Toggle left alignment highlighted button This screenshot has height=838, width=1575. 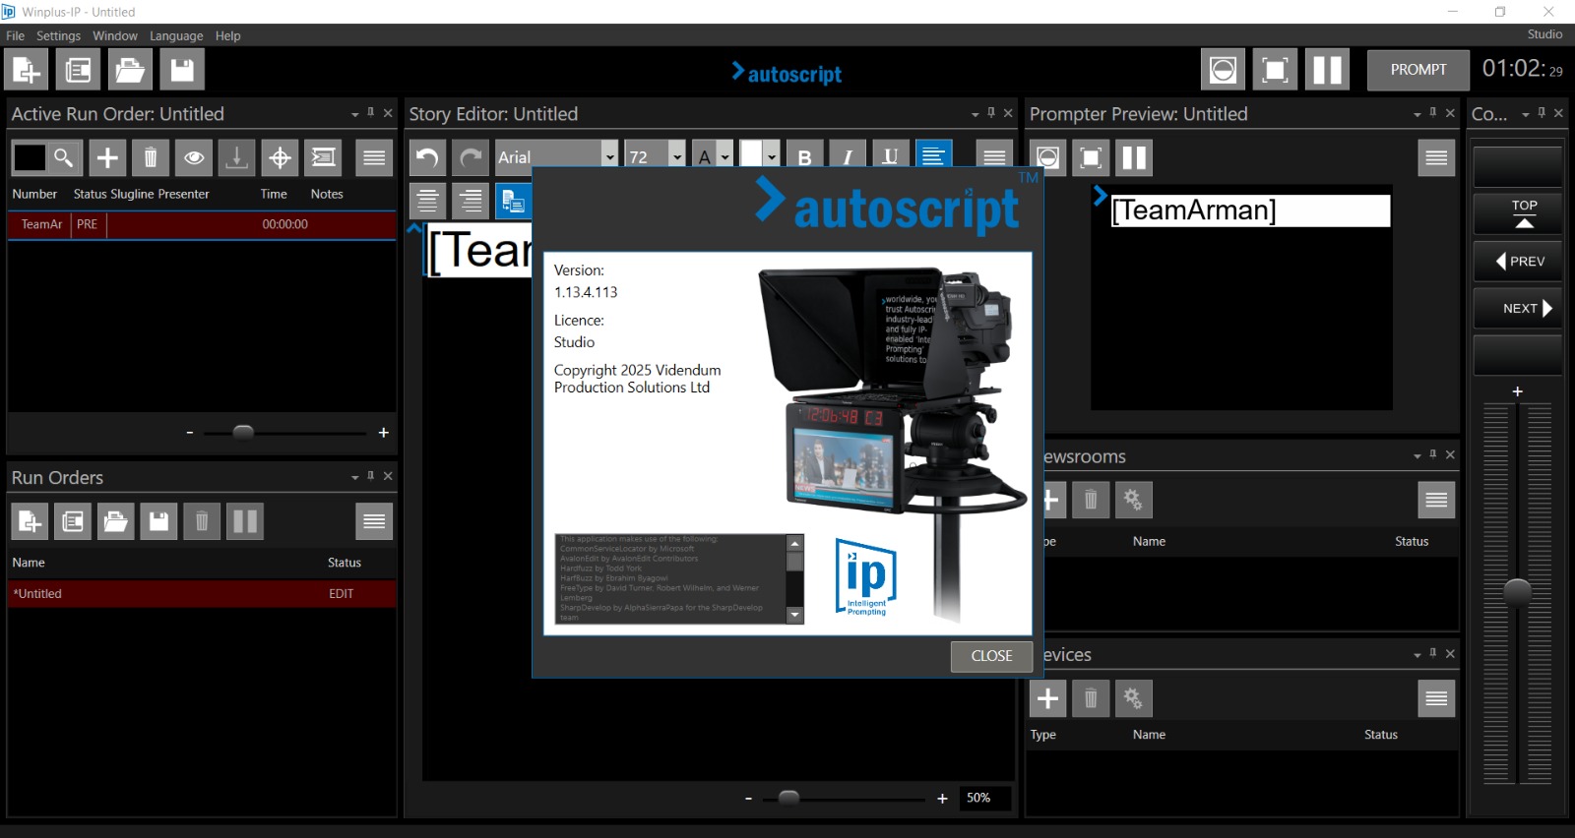[933, 155]
